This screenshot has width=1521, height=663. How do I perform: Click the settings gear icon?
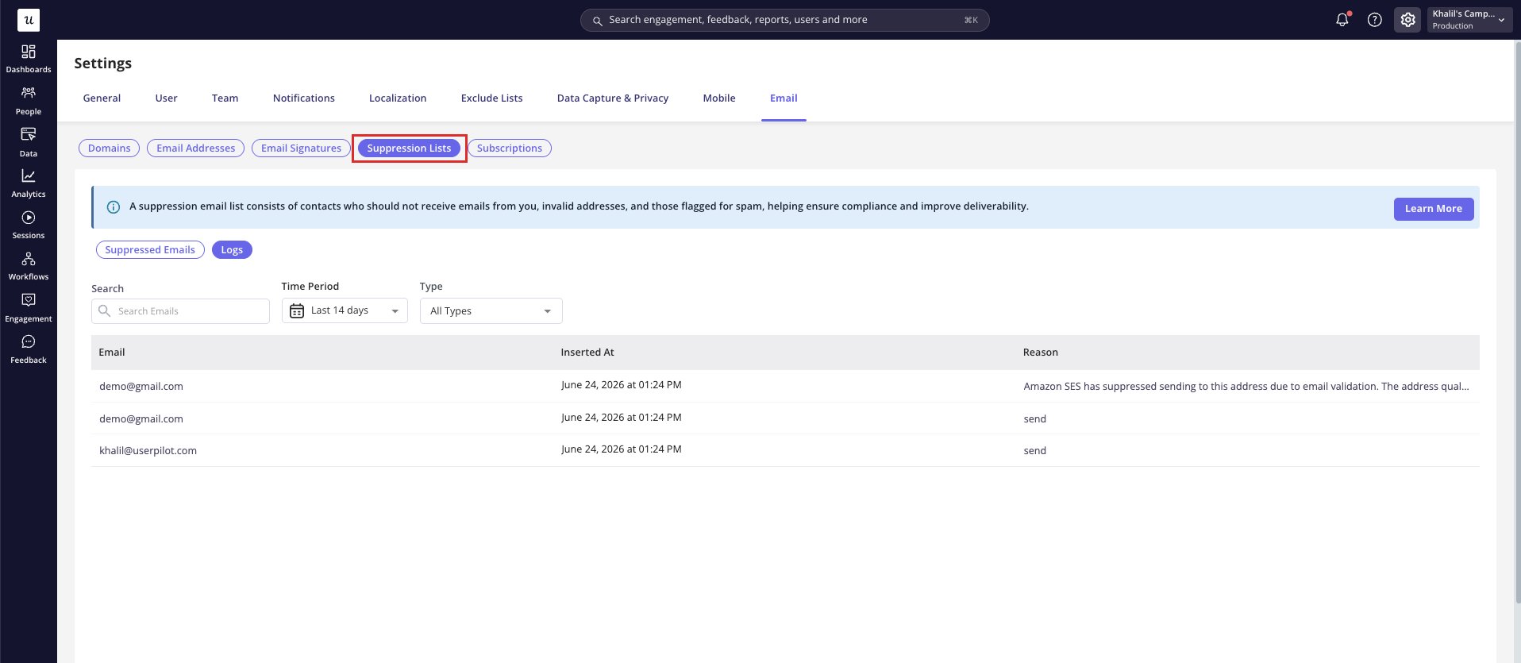click(1407, 20)
